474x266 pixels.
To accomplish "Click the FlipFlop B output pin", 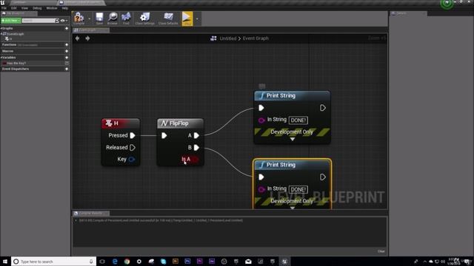I will (196, 148).
